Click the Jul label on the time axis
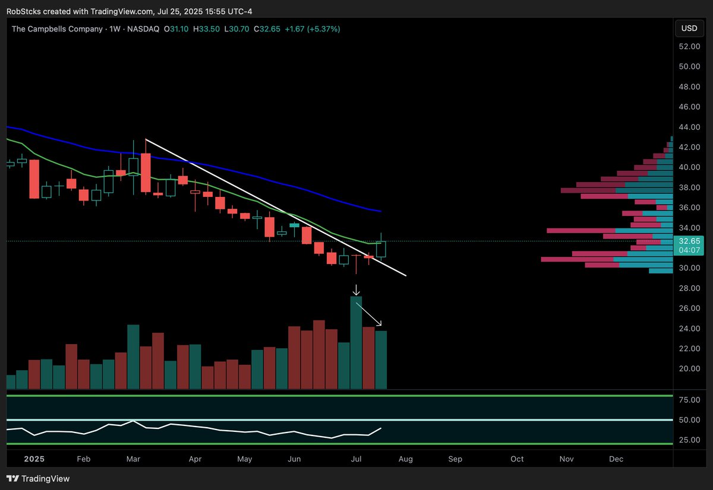The height and width of the screenshot is (490, 713). click(356, 459)
